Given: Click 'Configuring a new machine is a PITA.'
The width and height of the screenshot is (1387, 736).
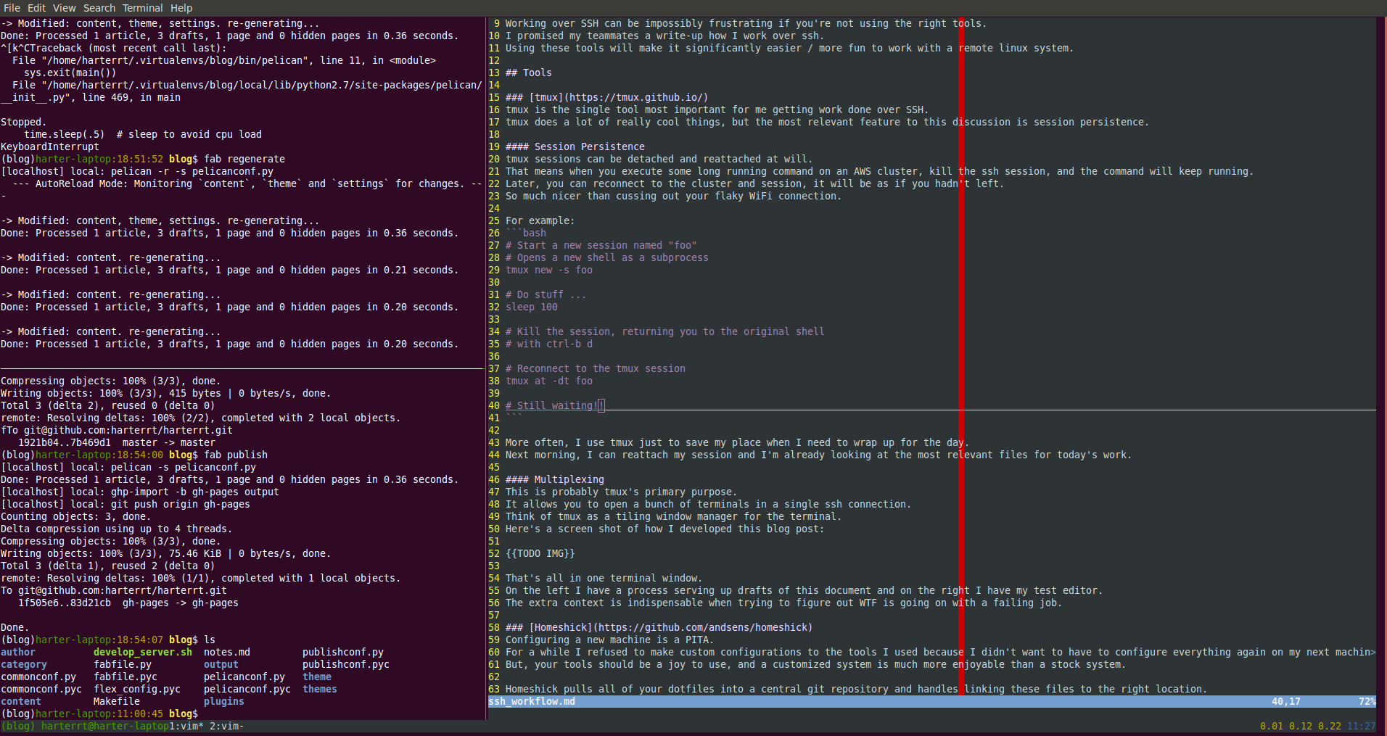Looking at the screenshot, I should (610, 640).
